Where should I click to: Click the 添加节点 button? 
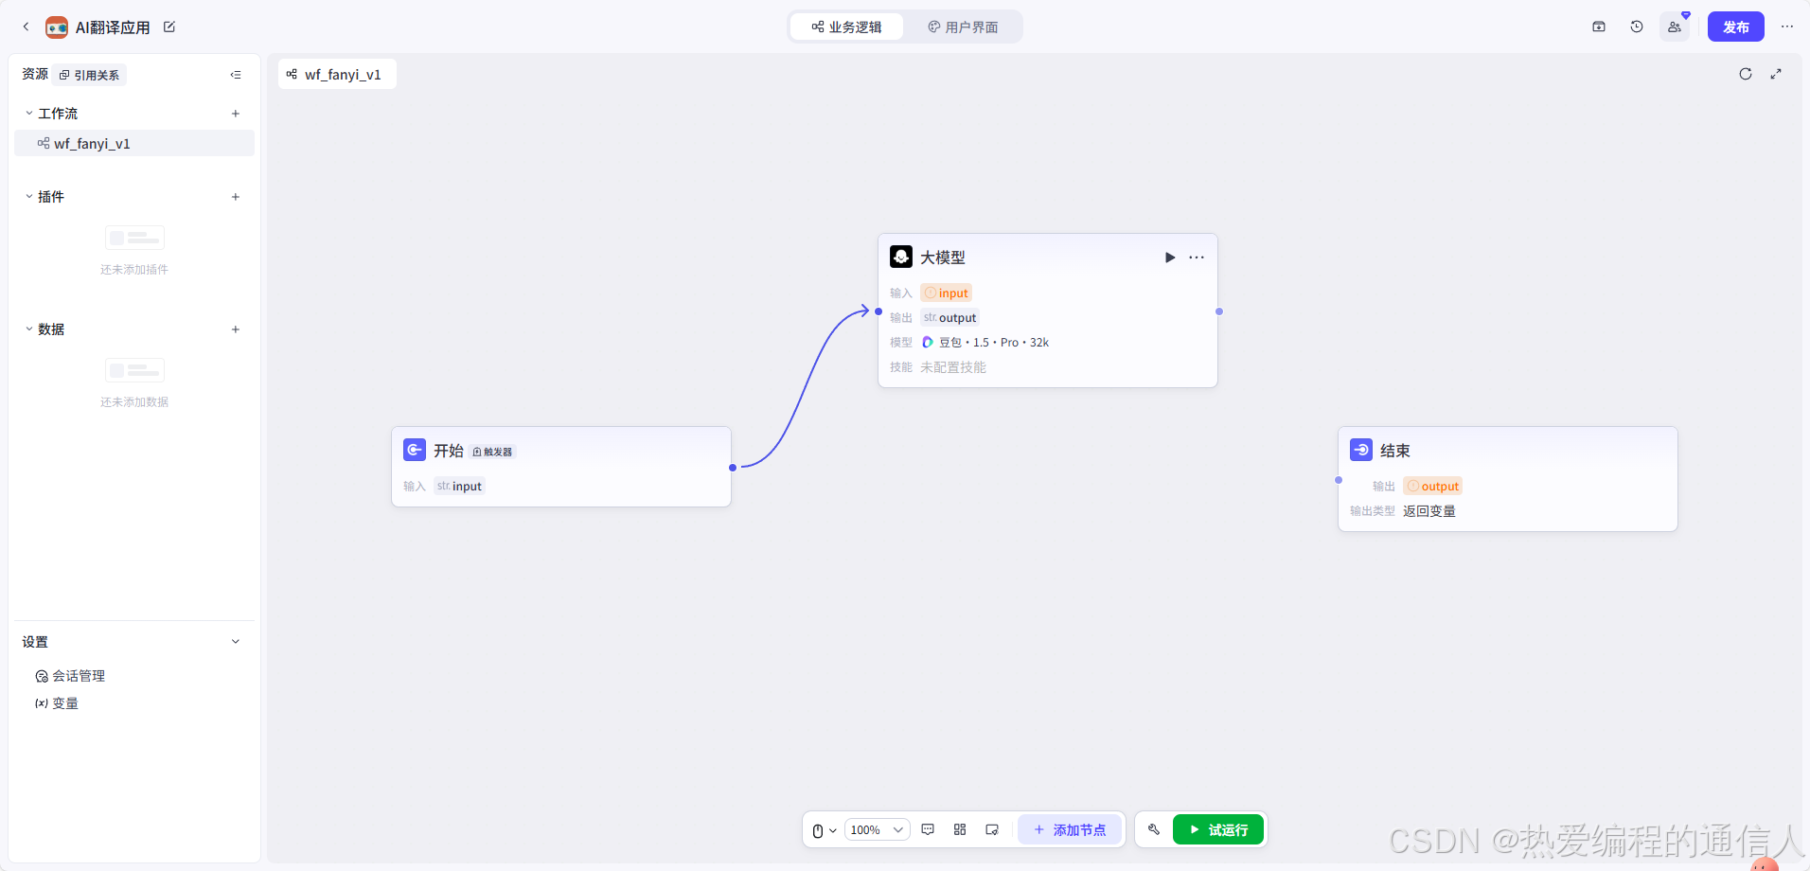pyautogui.click(x=1070, y=829)
